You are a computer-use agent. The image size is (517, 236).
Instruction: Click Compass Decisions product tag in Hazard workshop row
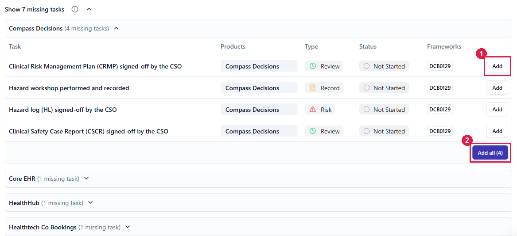tap(259, 88)
